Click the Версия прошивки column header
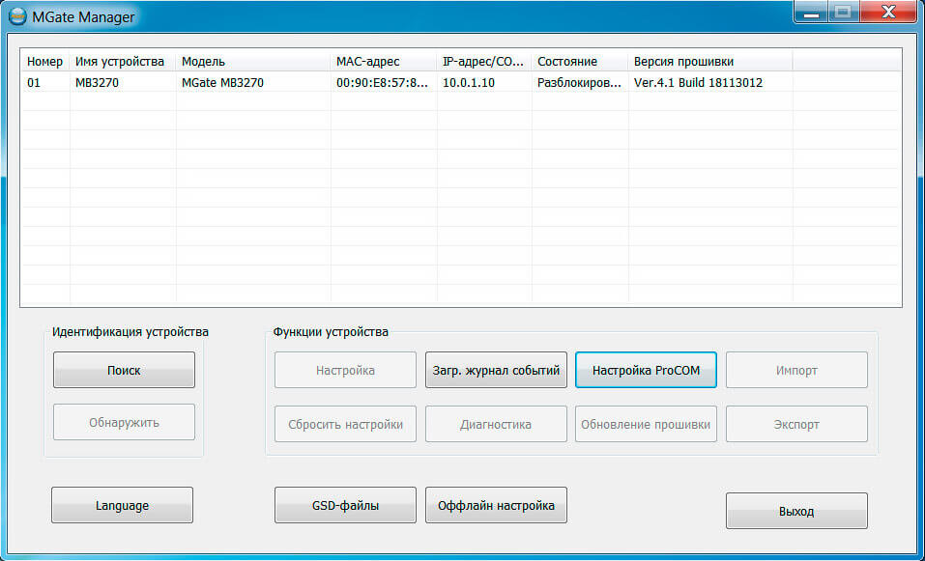Image resolution: width=925 pixels, height=561 pixels. click(710, 61)
